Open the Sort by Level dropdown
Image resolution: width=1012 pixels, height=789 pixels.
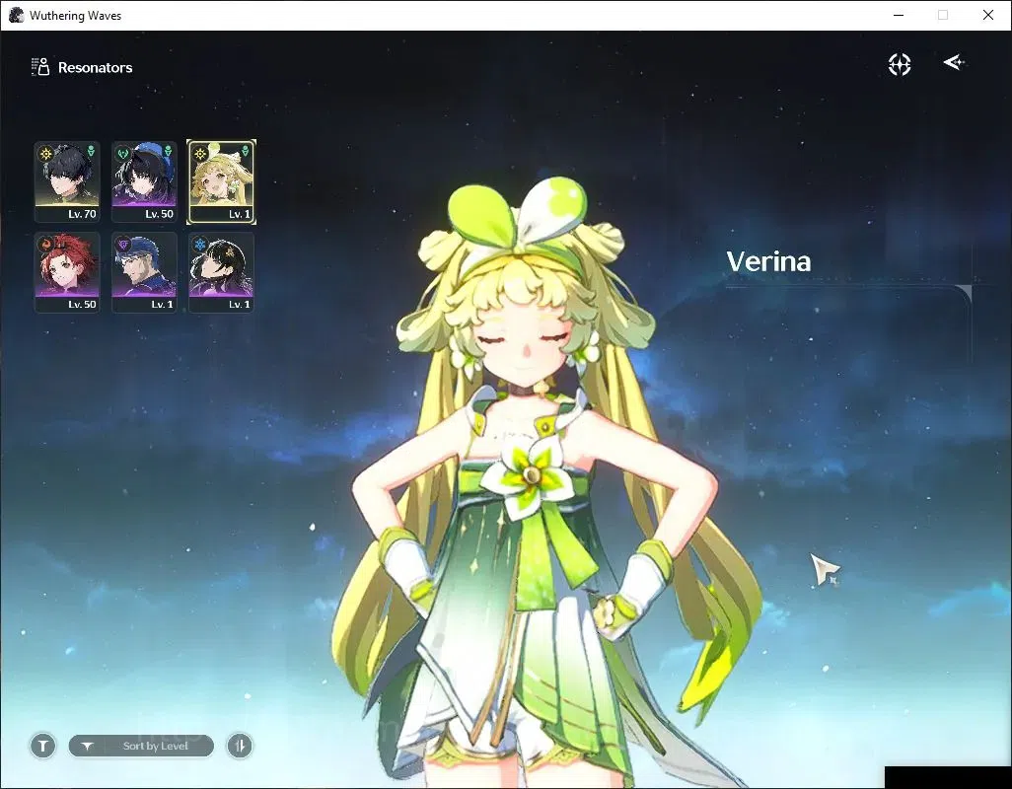(141, 746)
